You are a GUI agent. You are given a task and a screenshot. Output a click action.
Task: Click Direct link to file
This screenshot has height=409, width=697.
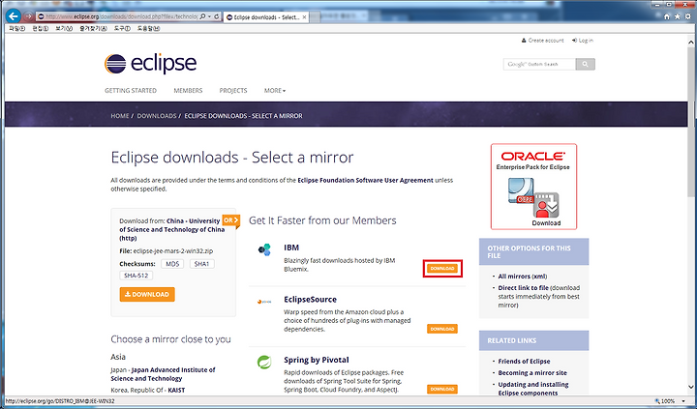[523, 288]
